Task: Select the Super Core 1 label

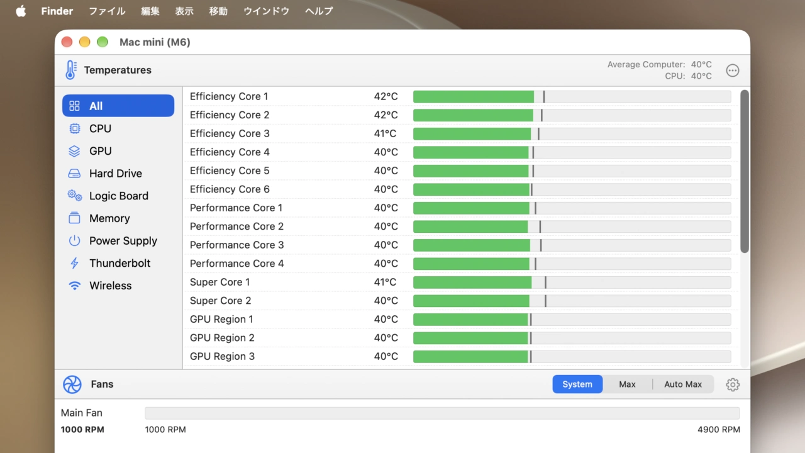Action: click(220, 282)
